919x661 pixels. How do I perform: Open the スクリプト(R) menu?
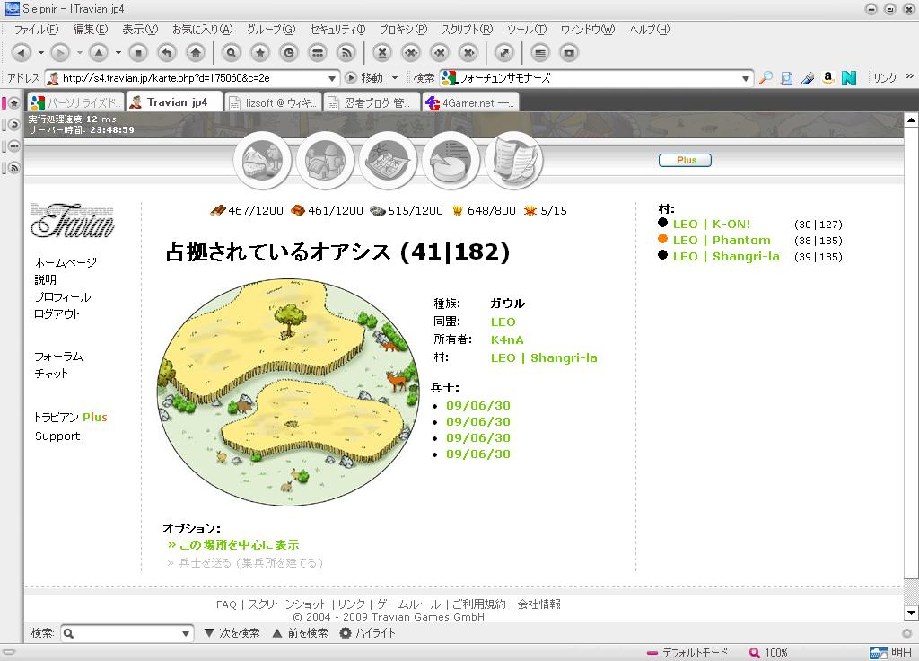pos(467,30)
